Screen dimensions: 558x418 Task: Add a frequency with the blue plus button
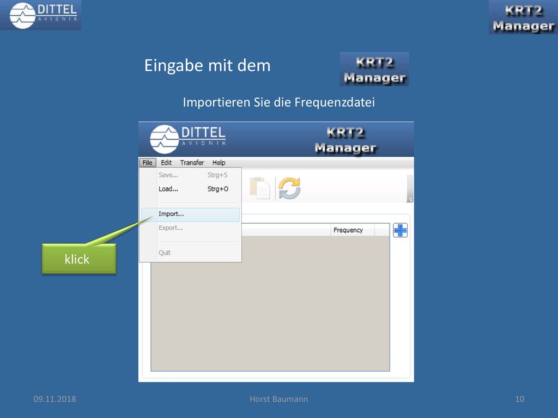(401, 230)
